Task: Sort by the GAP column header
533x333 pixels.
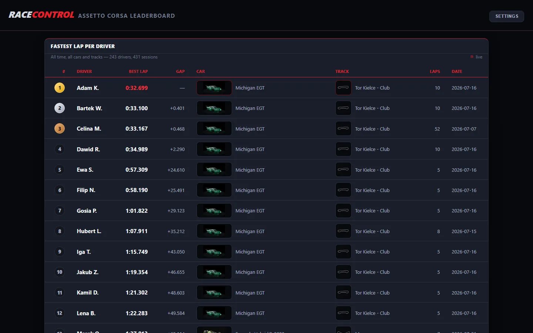Action: click(180, 71)
